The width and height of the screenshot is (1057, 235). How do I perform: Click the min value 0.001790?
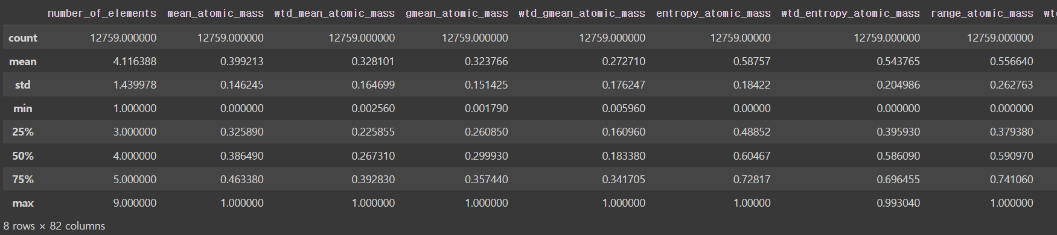click(487, 108)
